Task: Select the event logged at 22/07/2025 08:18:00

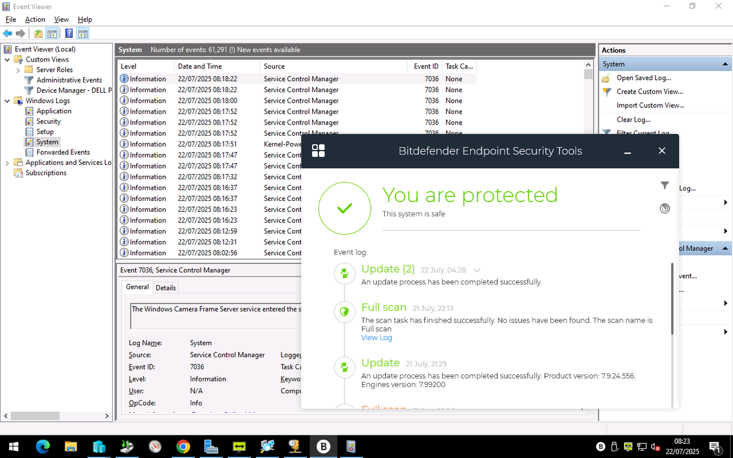Action: point(296,101)
